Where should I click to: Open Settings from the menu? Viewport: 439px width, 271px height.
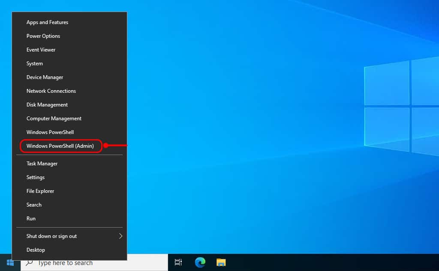click(x=69, y=177)
